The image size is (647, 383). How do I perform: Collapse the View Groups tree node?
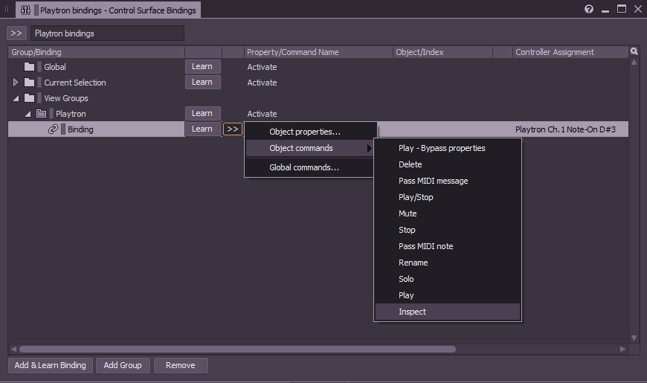point(16,98)
